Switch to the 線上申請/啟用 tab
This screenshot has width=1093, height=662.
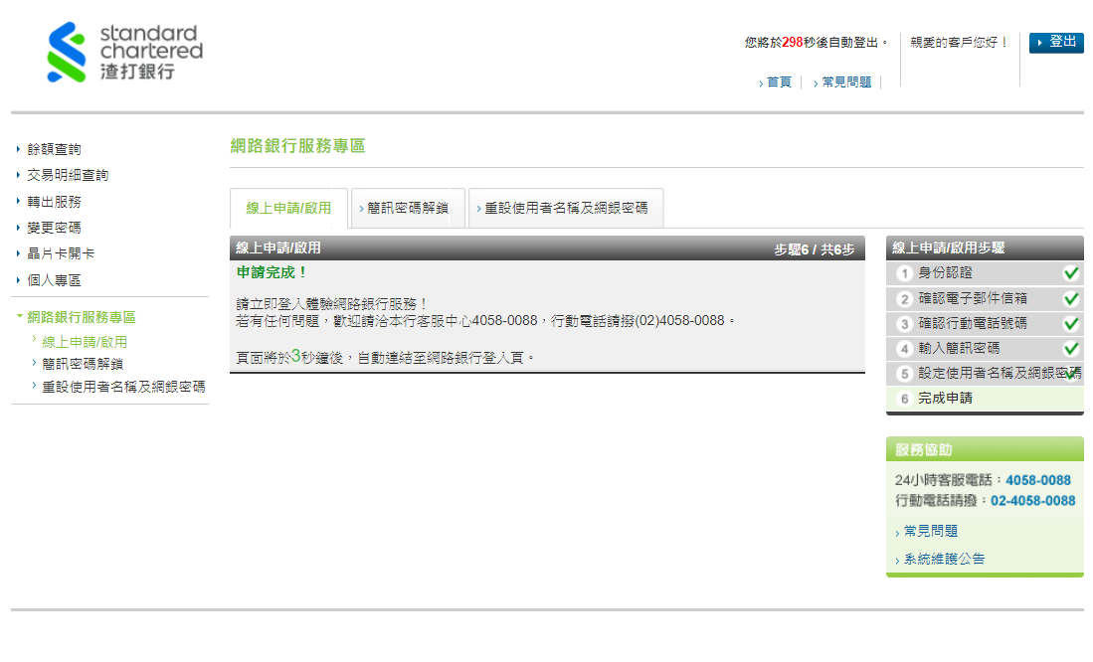tap(288, 208)
